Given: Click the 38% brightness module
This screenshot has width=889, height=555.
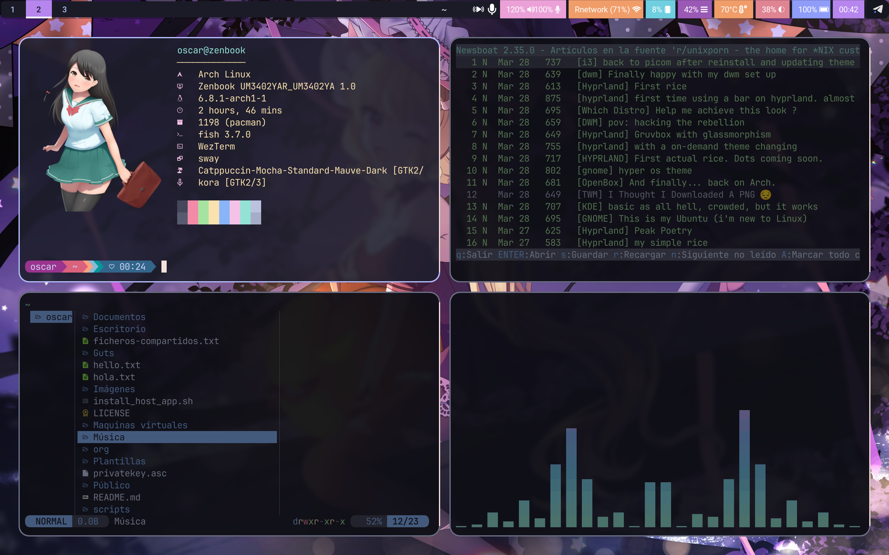Looking at the screenshot, I should coord(773,9).
